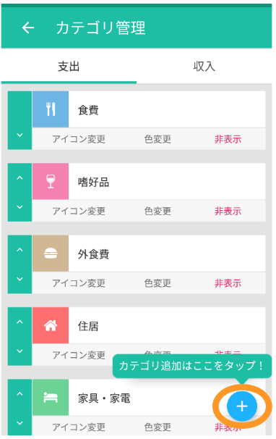276x439 pixels.
Task: Switch to the 収入 tab
Action: [204, 67]
